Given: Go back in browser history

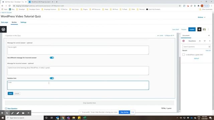Looking at the screenshot, I should (x=2, y=6).
